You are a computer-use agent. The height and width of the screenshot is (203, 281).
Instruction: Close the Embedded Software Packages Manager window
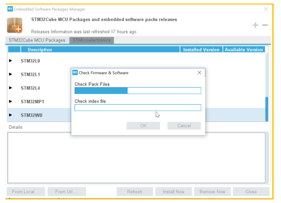(x=266, y=9)
